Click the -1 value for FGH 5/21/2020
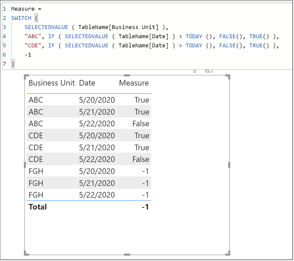 [x=146, y=183]
